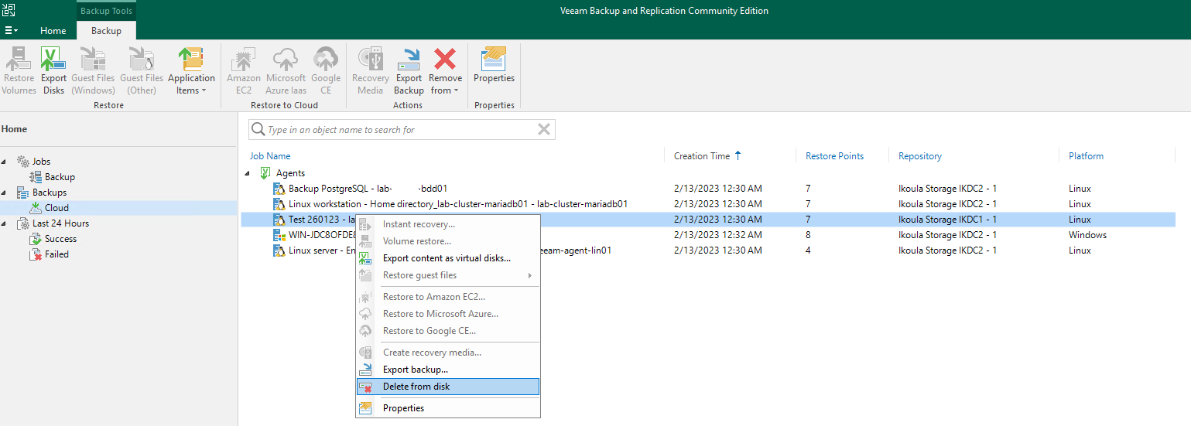Open Properties from the context menu

(447, 408)
